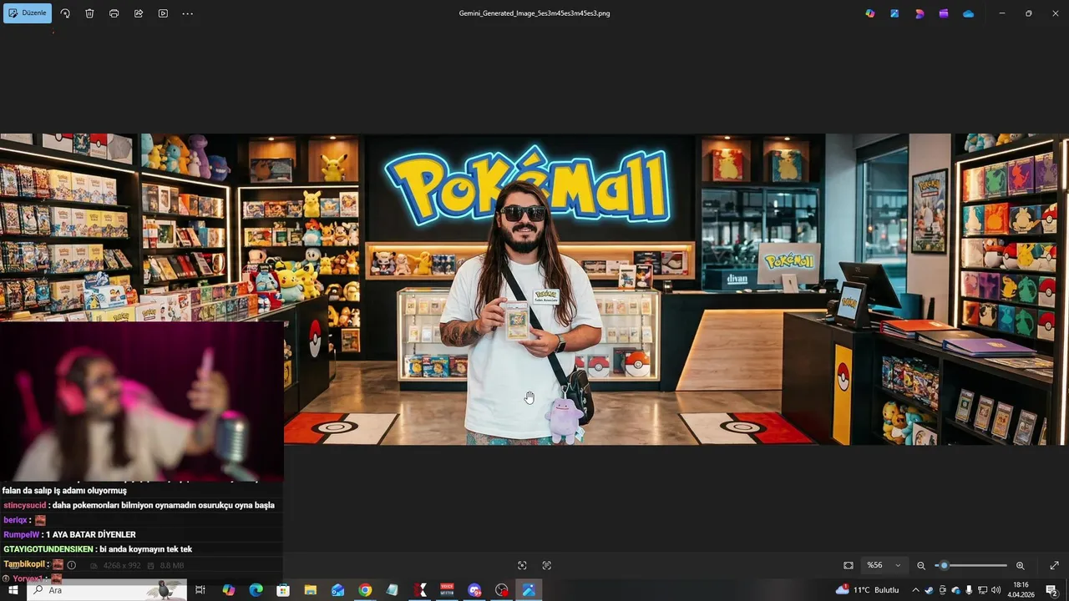Image resolution: width=1069 pixels, height=601 pixels.
Task: Open Microsoft 365 Copilot icon in title bar
Action: coord(870,13)
